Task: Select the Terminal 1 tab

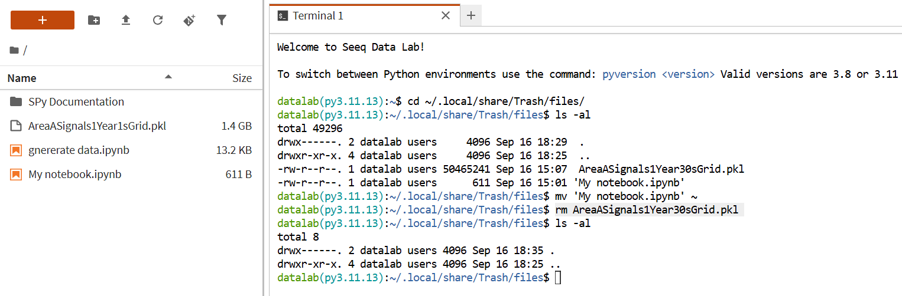Action: point(318,16)
